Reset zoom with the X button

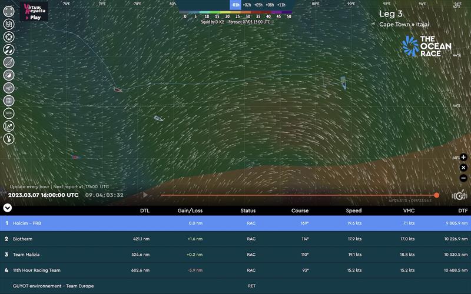click(463, 168)
